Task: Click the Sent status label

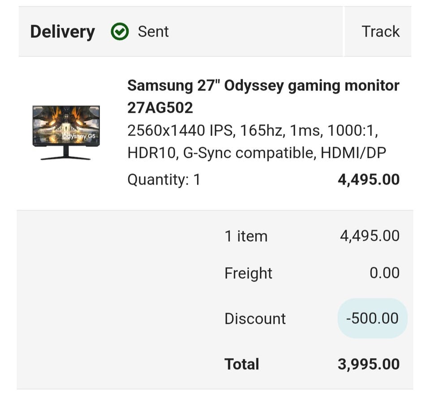Action: (153, 31)
